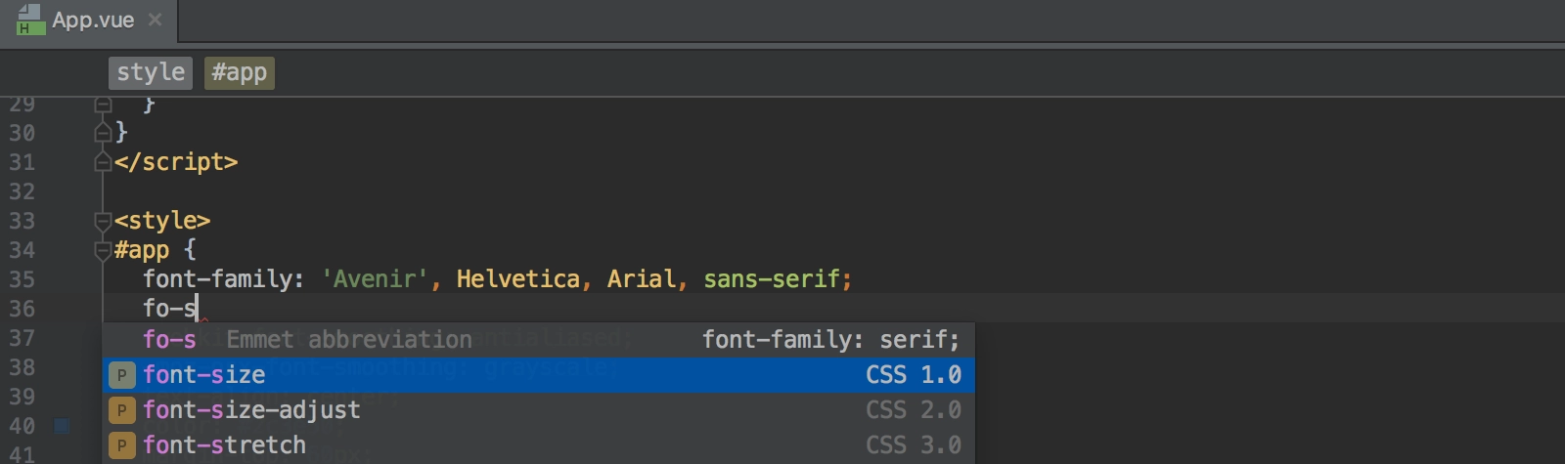Click the 'Arial' font value

pos(642,279)
